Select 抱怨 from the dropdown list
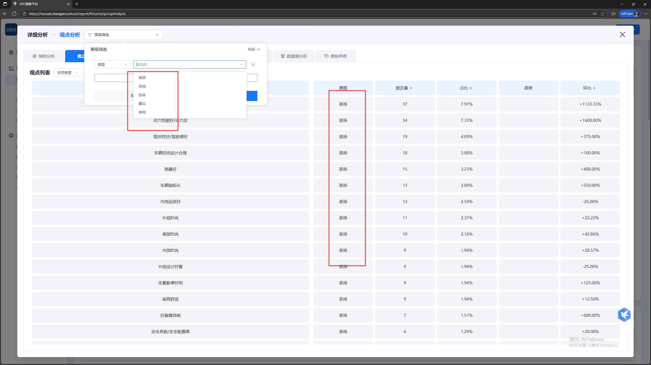Viewport: 651px width, 365px height. click(142, 78)
